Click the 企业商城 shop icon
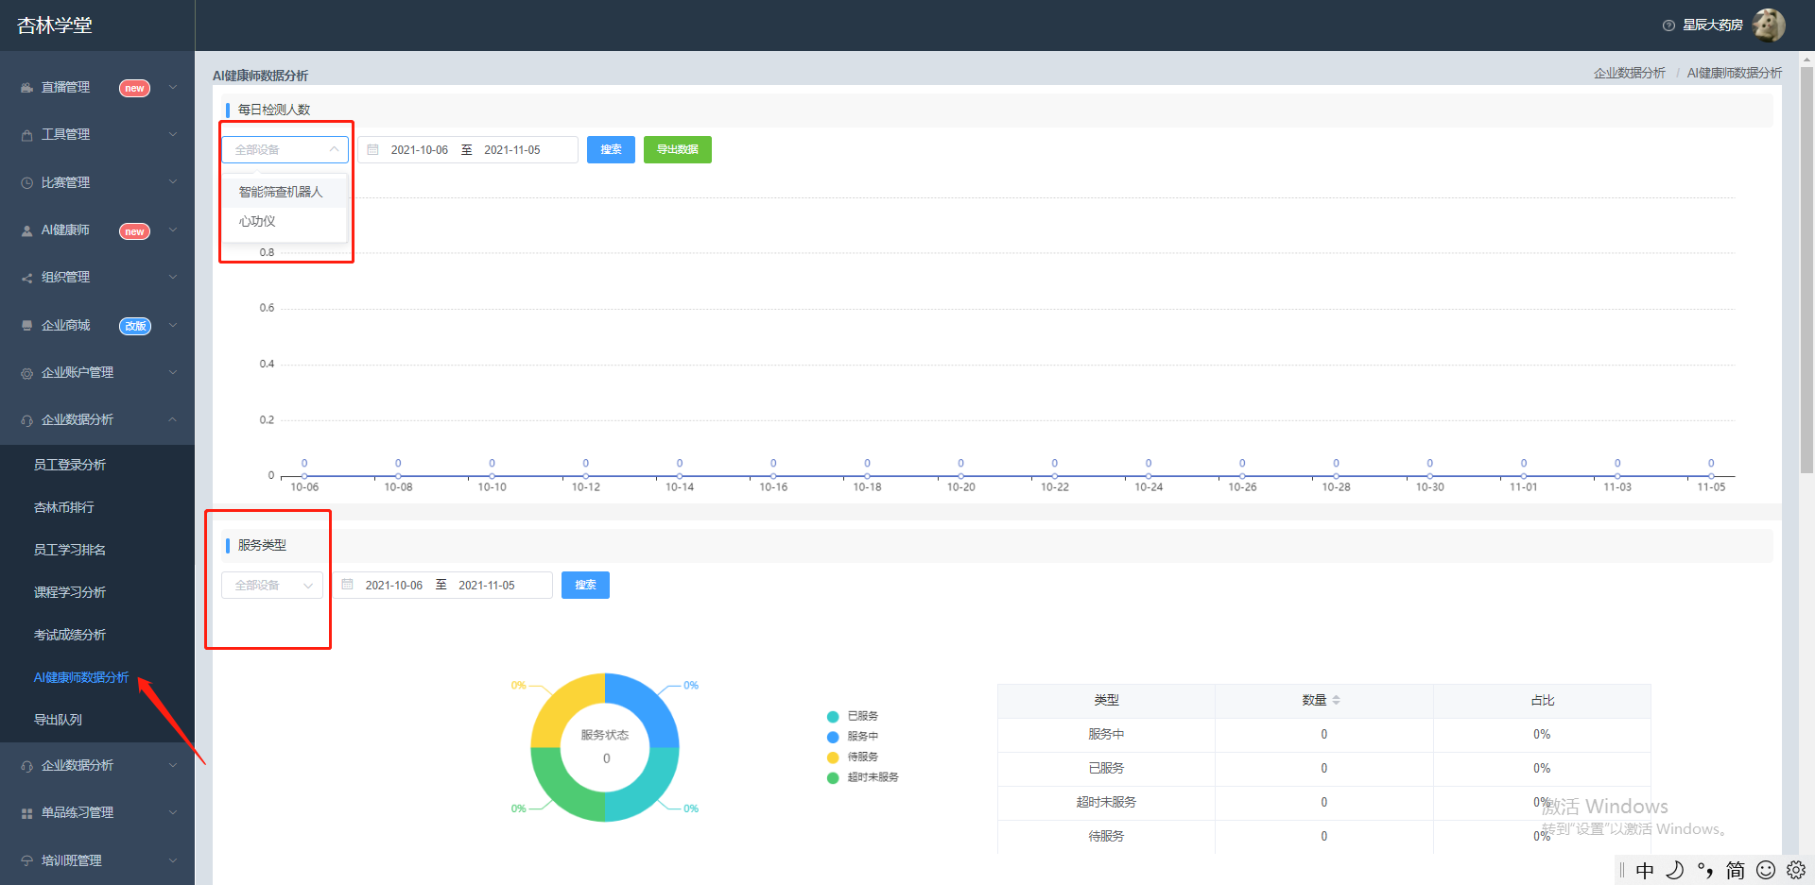1815x885 pixels. pos(26,325)
